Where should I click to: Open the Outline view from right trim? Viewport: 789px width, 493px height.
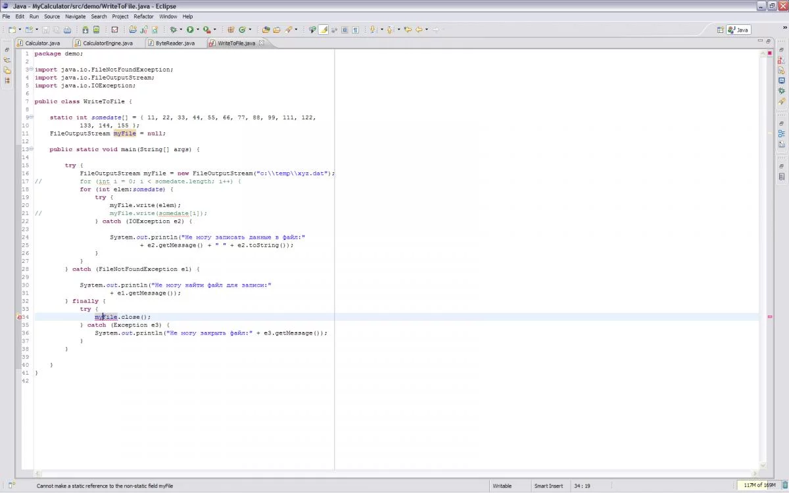coord(781,133)
